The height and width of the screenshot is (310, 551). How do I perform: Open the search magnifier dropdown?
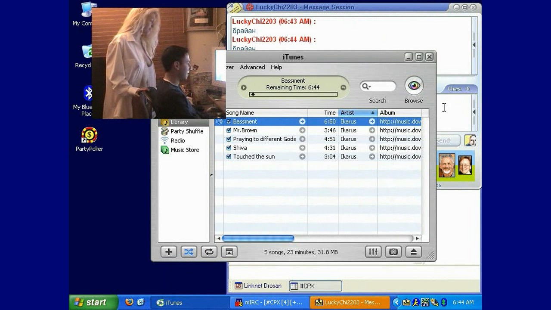coord(366,87)
